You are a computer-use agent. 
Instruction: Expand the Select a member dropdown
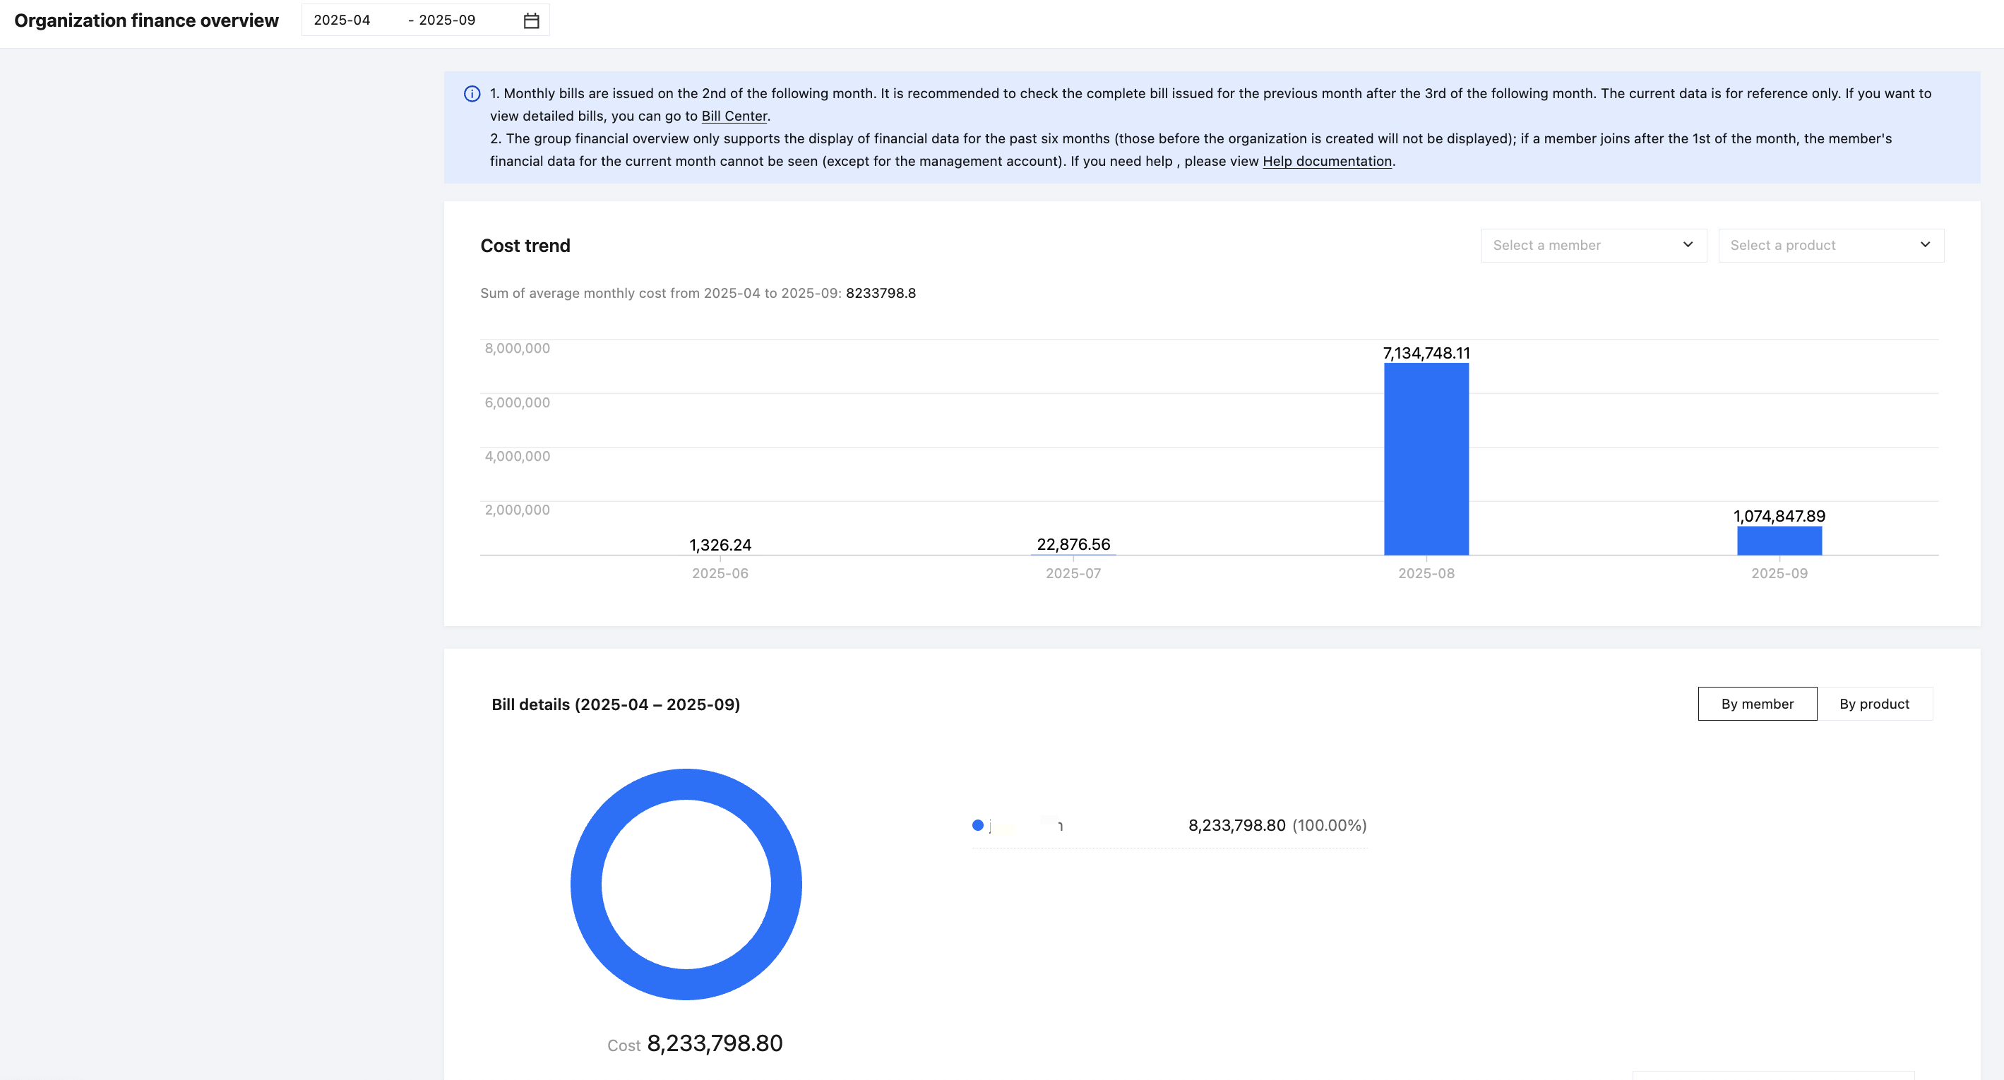[1593, 246]
